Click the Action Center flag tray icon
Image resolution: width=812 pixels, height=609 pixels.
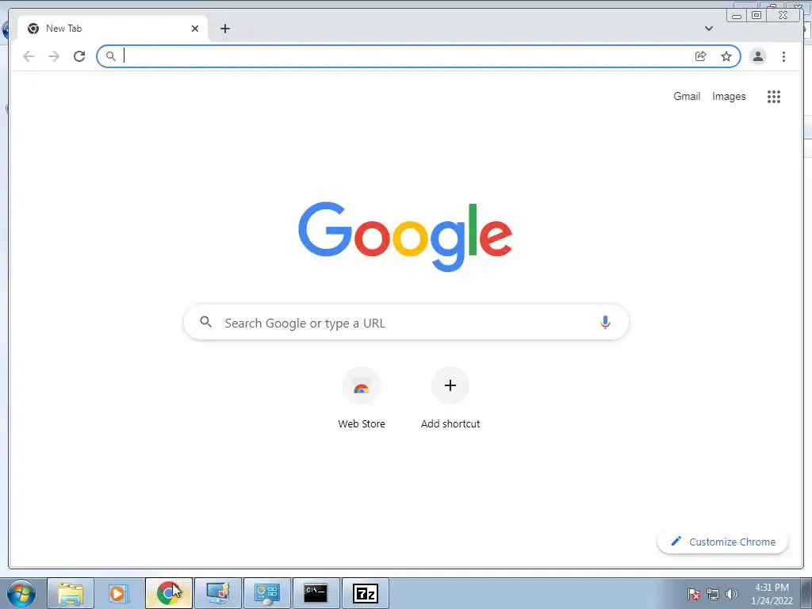[x=694, y=594]
